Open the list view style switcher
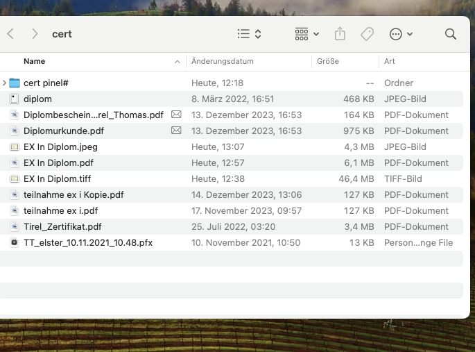 click(x=249, y=34)
